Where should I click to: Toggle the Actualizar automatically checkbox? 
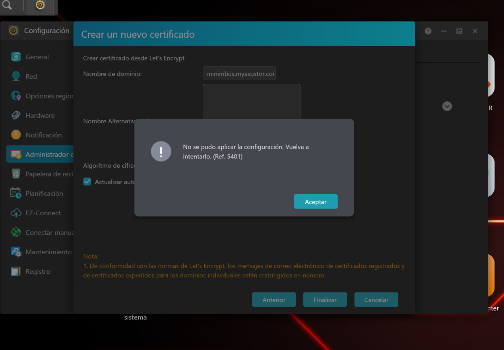tap(87, 182)
